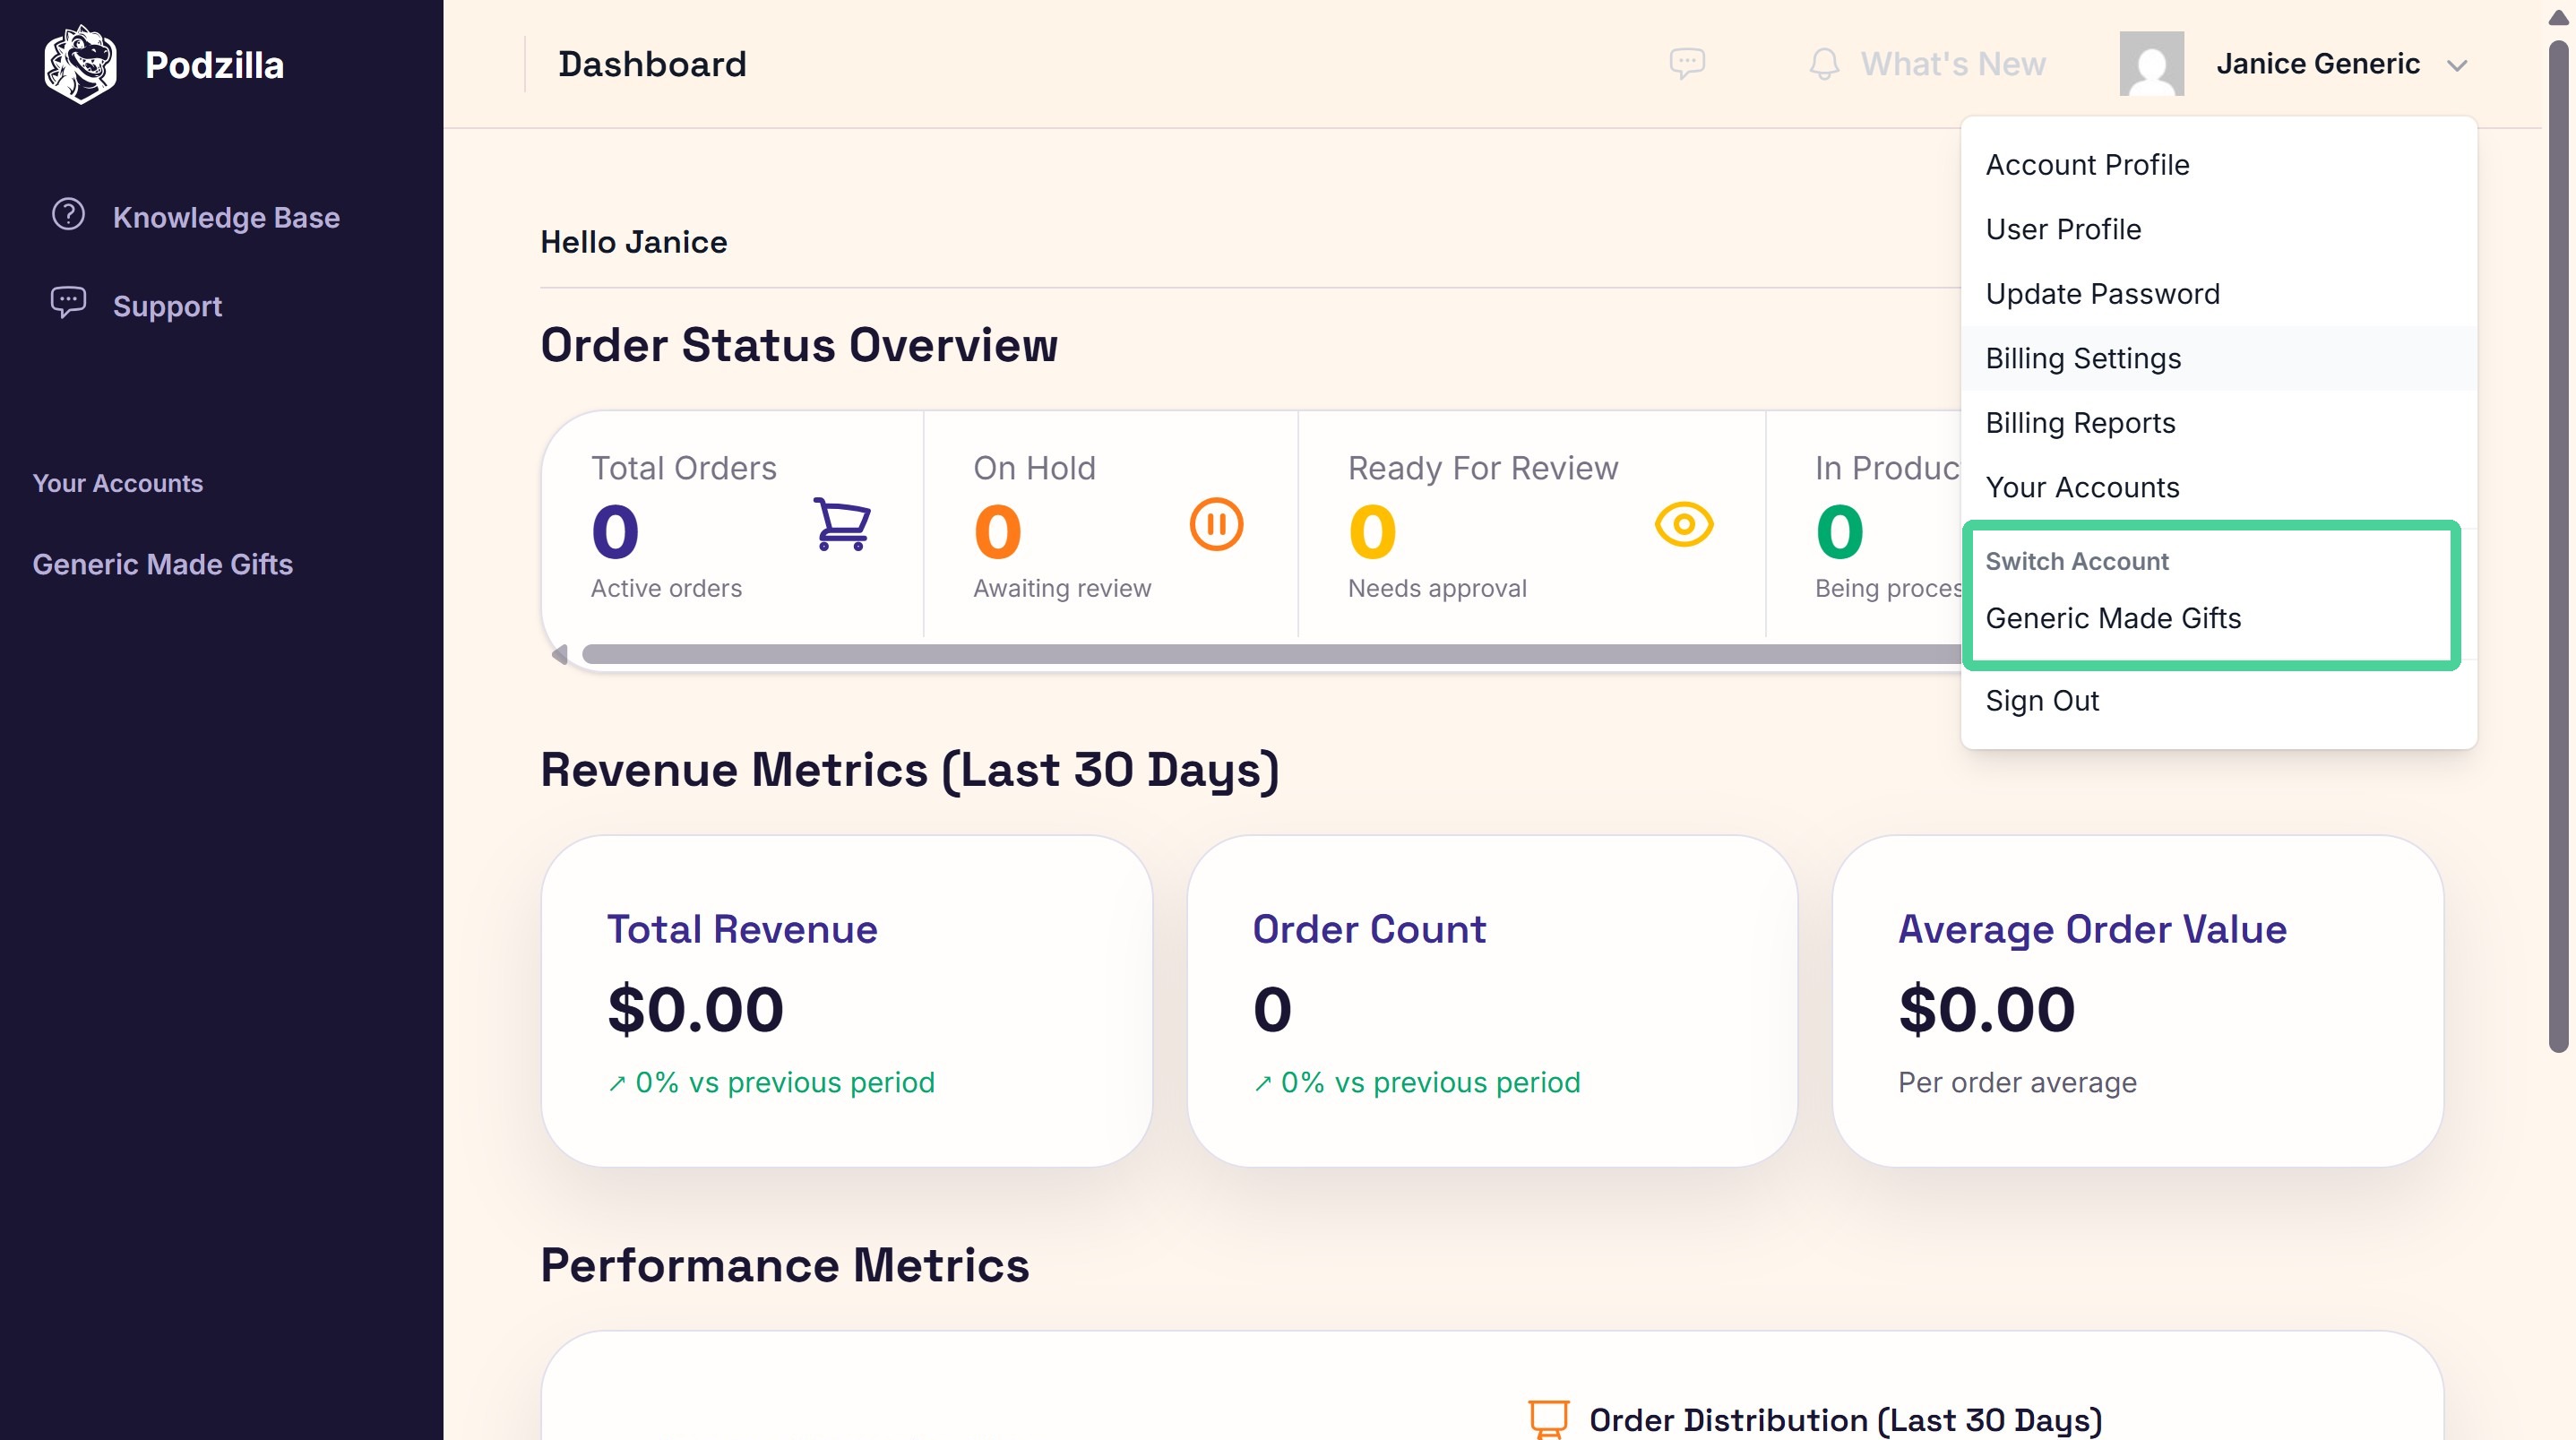Click the order status horizontal scrollbar
This screenshot has width=2576, height=1440.
click(1270, 654)
